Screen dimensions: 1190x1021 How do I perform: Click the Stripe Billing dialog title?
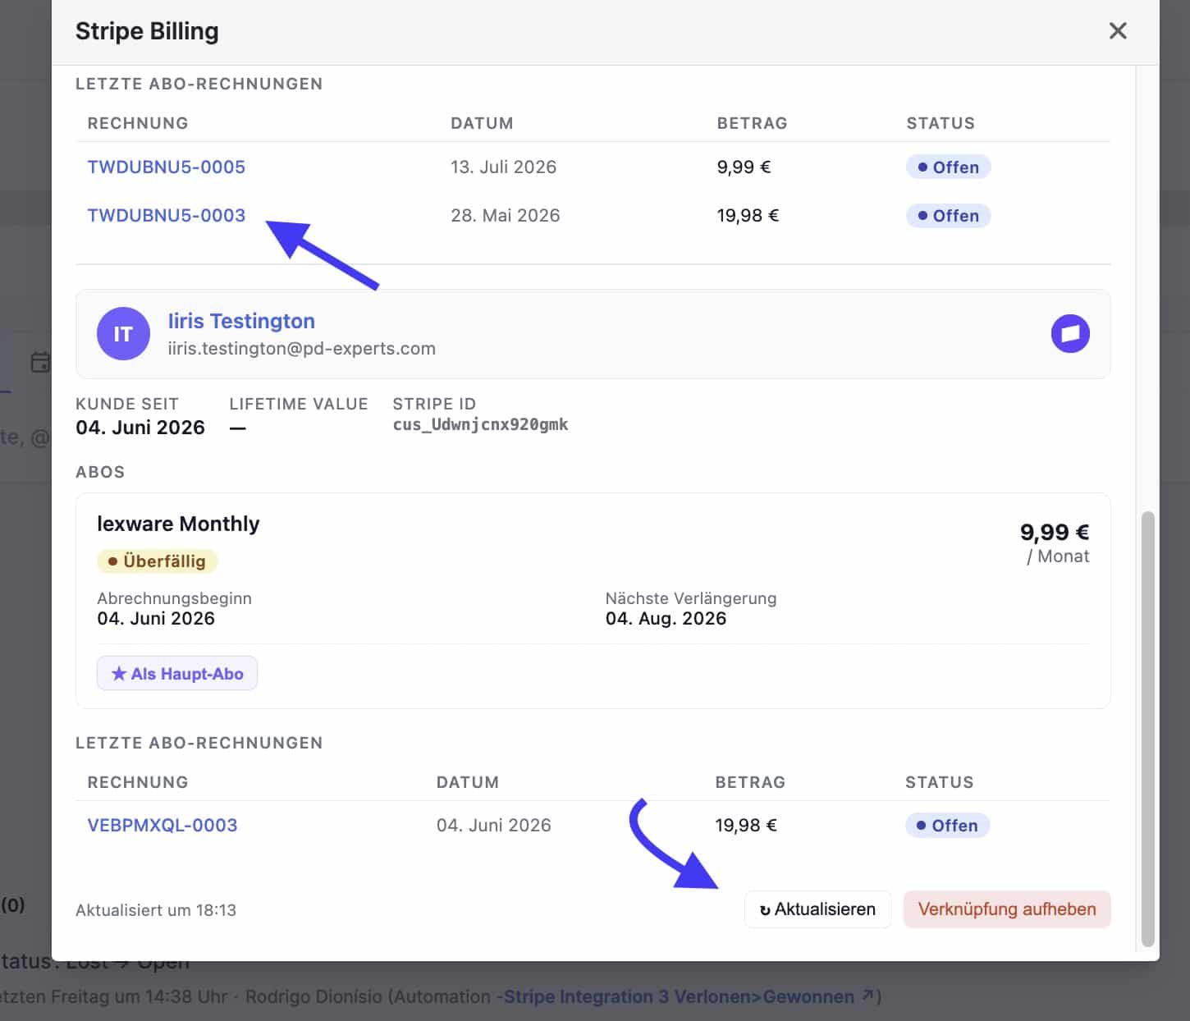147,31
